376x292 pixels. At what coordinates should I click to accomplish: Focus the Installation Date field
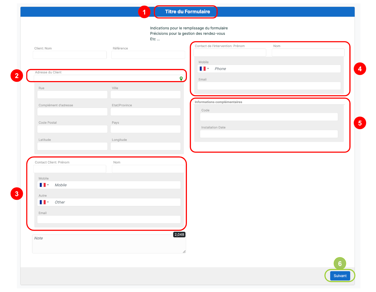269,134
